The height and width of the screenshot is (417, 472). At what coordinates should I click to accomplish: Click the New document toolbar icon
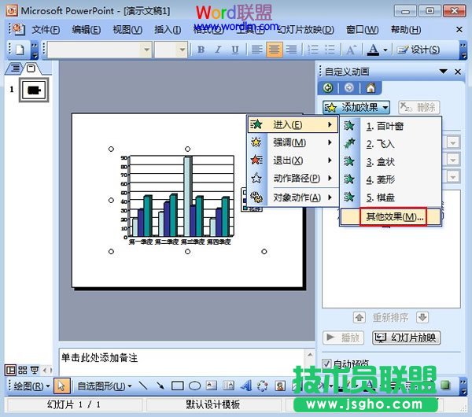pyautogui.click(x=20, y=50)
